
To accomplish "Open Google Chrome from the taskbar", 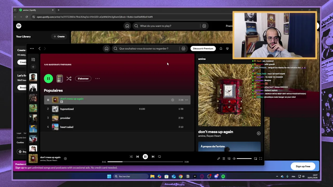I will (181, 176).
